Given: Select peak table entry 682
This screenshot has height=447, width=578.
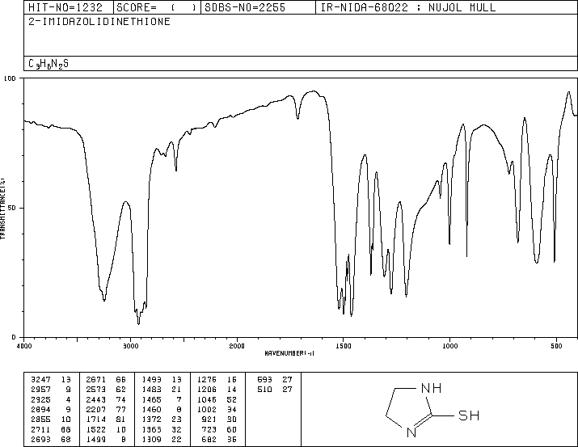Looking at the screenshot, I should coord(209,439).
